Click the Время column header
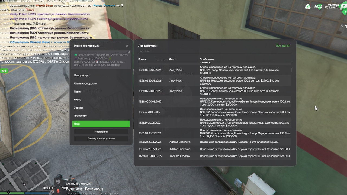Screen dimensions: 347x195 click(142, 59)
